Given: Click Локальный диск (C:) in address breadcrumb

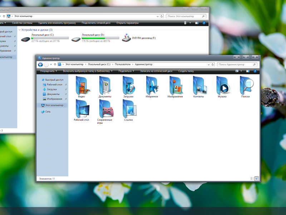Looking at the screenshot, I should [x=99, y=64].
